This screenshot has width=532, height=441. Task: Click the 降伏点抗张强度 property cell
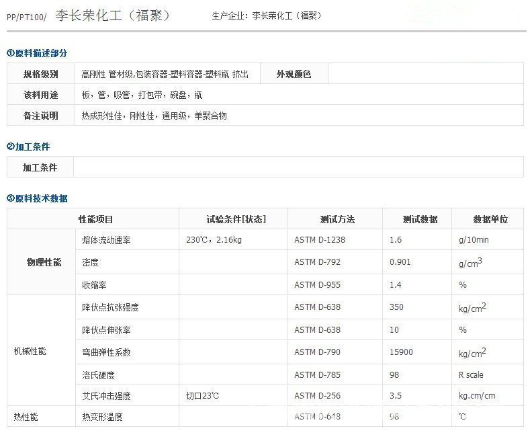tap(127, 307)
